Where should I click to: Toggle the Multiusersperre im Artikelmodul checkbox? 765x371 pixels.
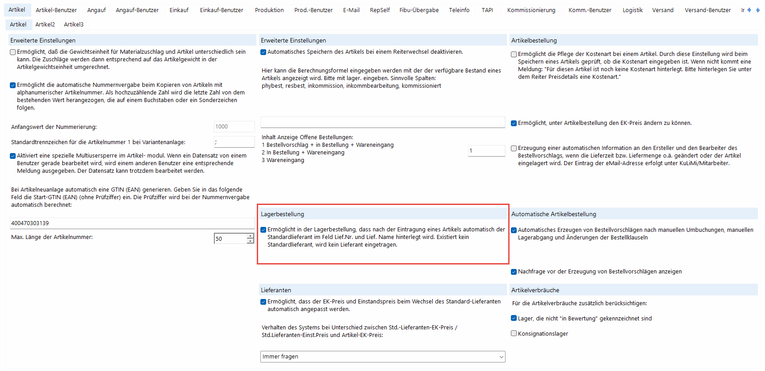[13, 156]
